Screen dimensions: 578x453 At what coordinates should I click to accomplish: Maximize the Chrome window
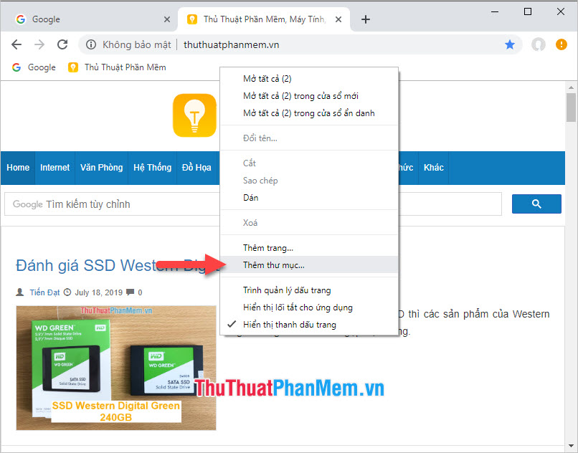[528, 11]
